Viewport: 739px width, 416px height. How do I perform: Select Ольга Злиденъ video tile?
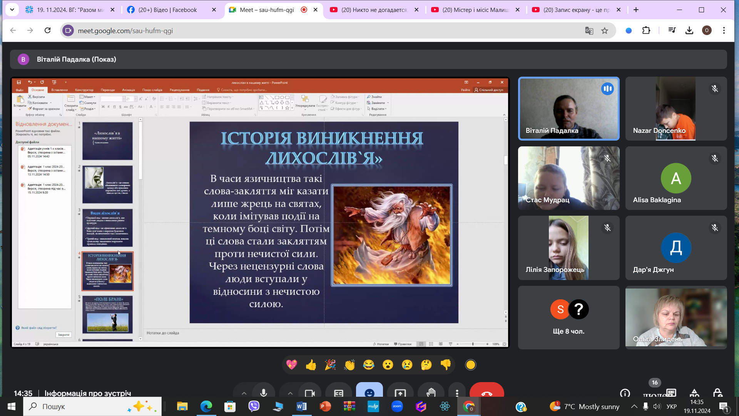pyautogui.click(x=676, y=317)
